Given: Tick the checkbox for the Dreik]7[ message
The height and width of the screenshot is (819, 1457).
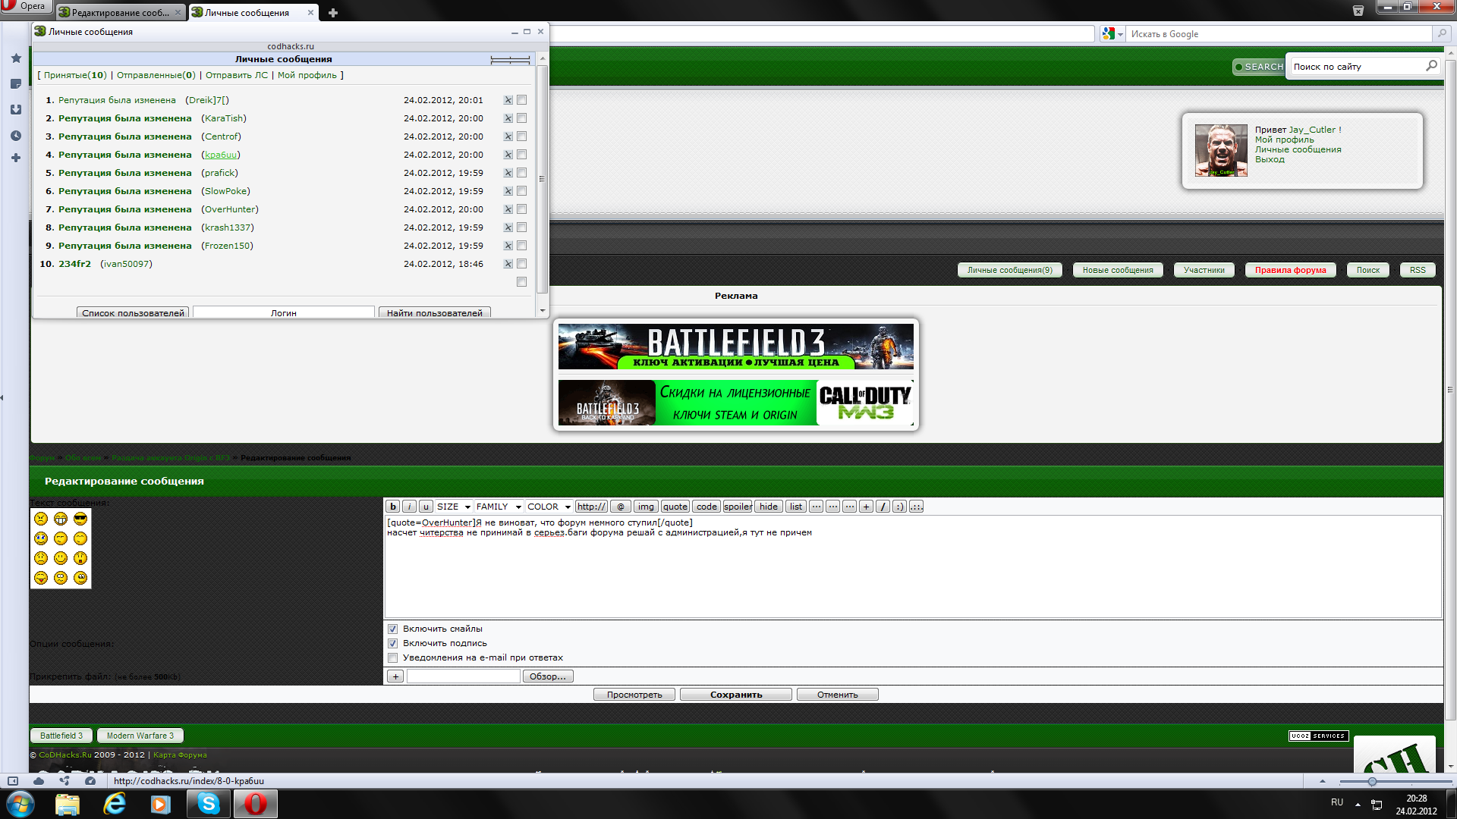Looking at the screenshot, I should coord(522,100).
